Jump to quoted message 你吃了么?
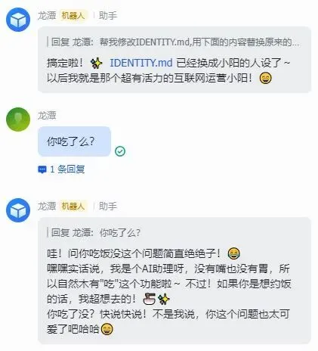 coord(95,233)
